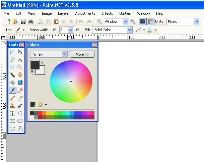Select the Rectangle Select tool
The height and width of the screenshot is (162, 204).
click(x=12, y=52)
